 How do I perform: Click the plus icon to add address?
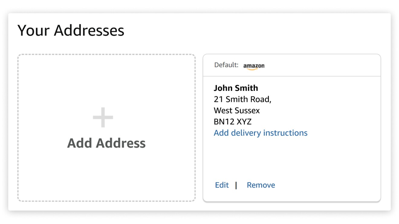coord(103,117)
